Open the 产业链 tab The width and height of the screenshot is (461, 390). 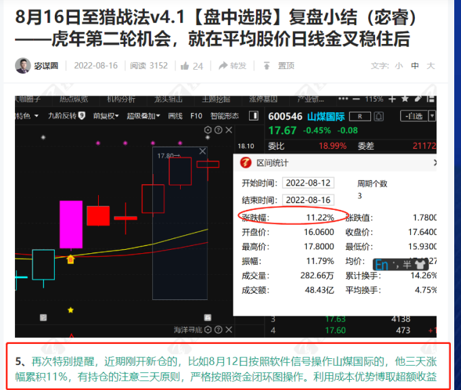click(311, 99)
